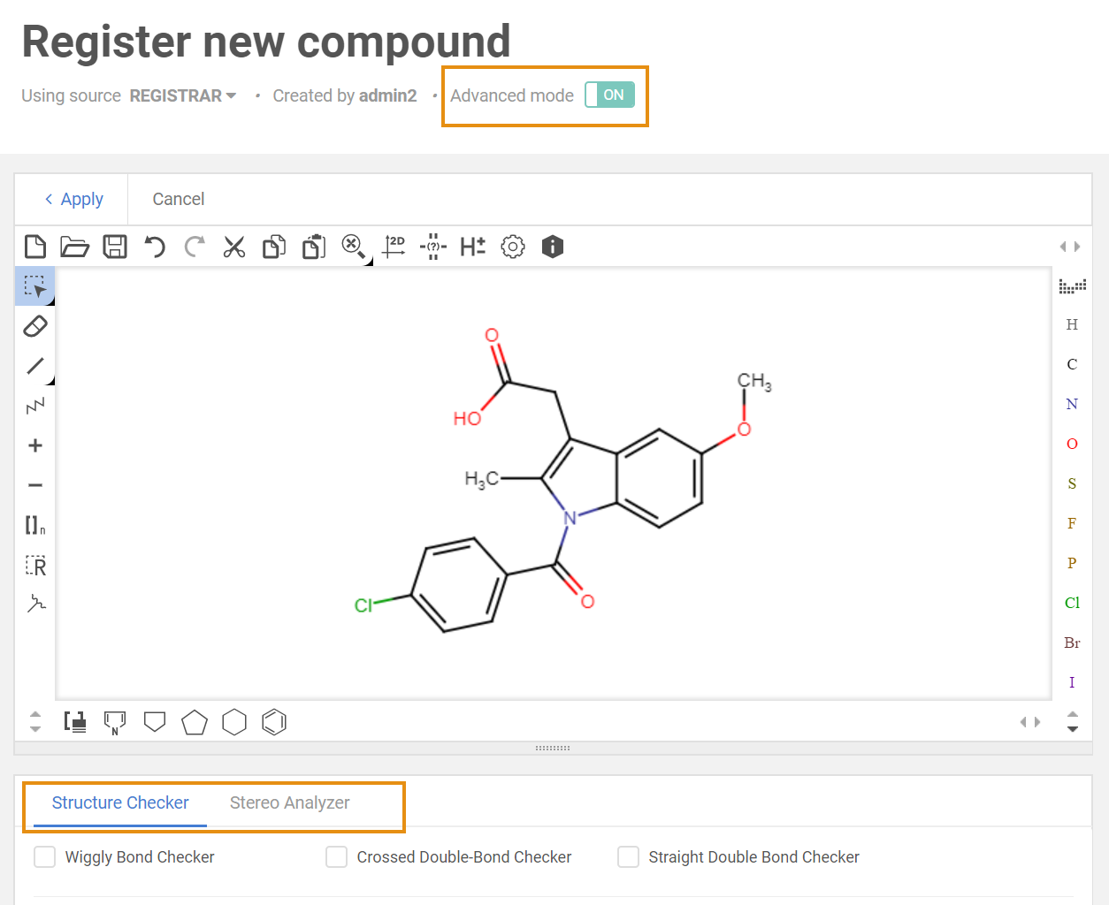1109x905 pixels.
Task: Expand the single bond tool options
Action: 50,381
